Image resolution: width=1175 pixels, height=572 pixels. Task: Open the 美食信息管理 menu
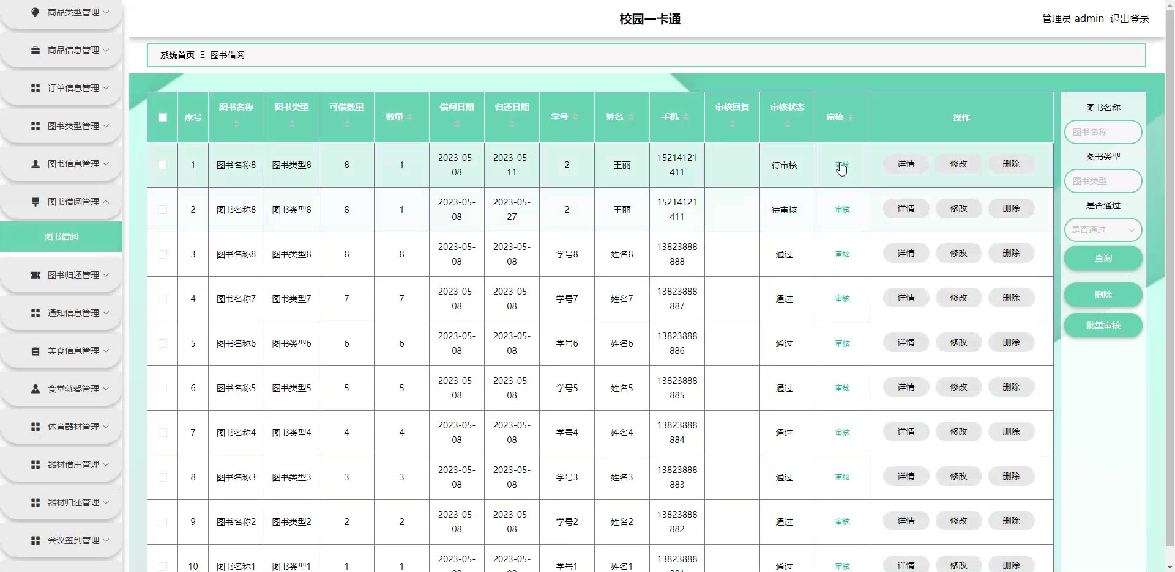(x=61, y=351)
